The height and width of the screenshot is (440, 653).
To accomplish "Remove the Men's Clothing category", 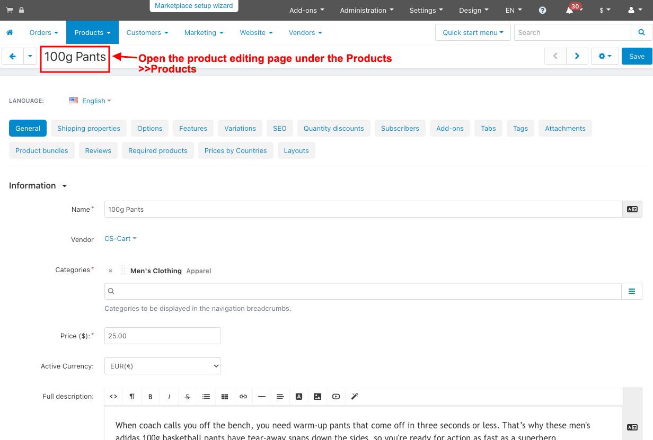I will point(110,271).
